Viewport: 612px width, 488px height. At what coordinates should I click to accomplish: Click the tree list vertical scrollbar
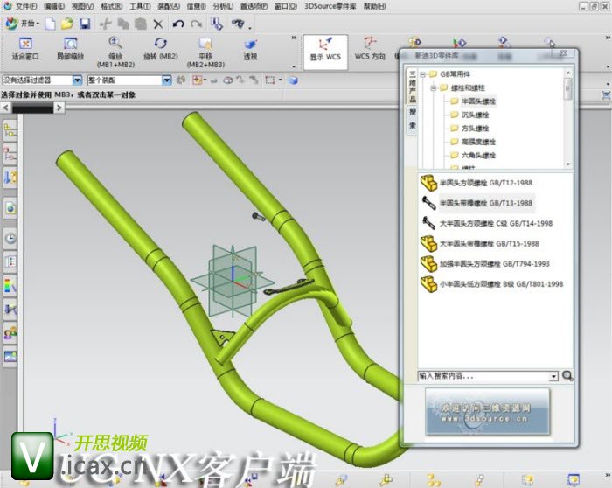568,117
